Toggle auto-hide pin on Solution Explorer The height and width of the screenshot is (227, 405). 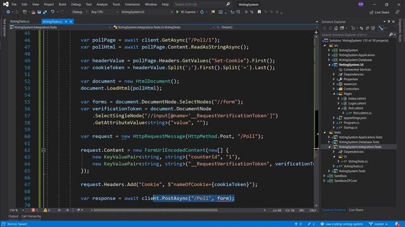[389, 21]
